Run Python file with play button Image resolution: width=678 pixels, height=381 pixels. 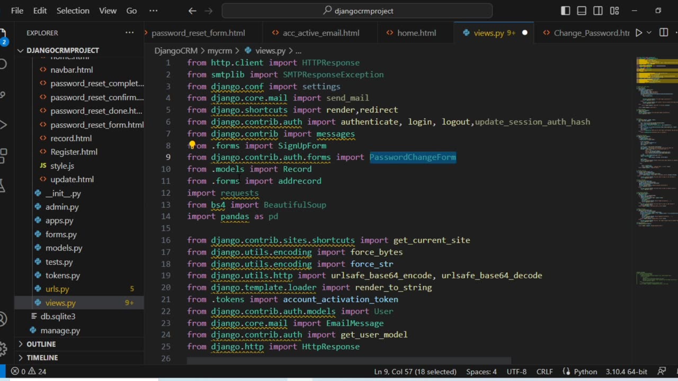click(x=639, y=33)
